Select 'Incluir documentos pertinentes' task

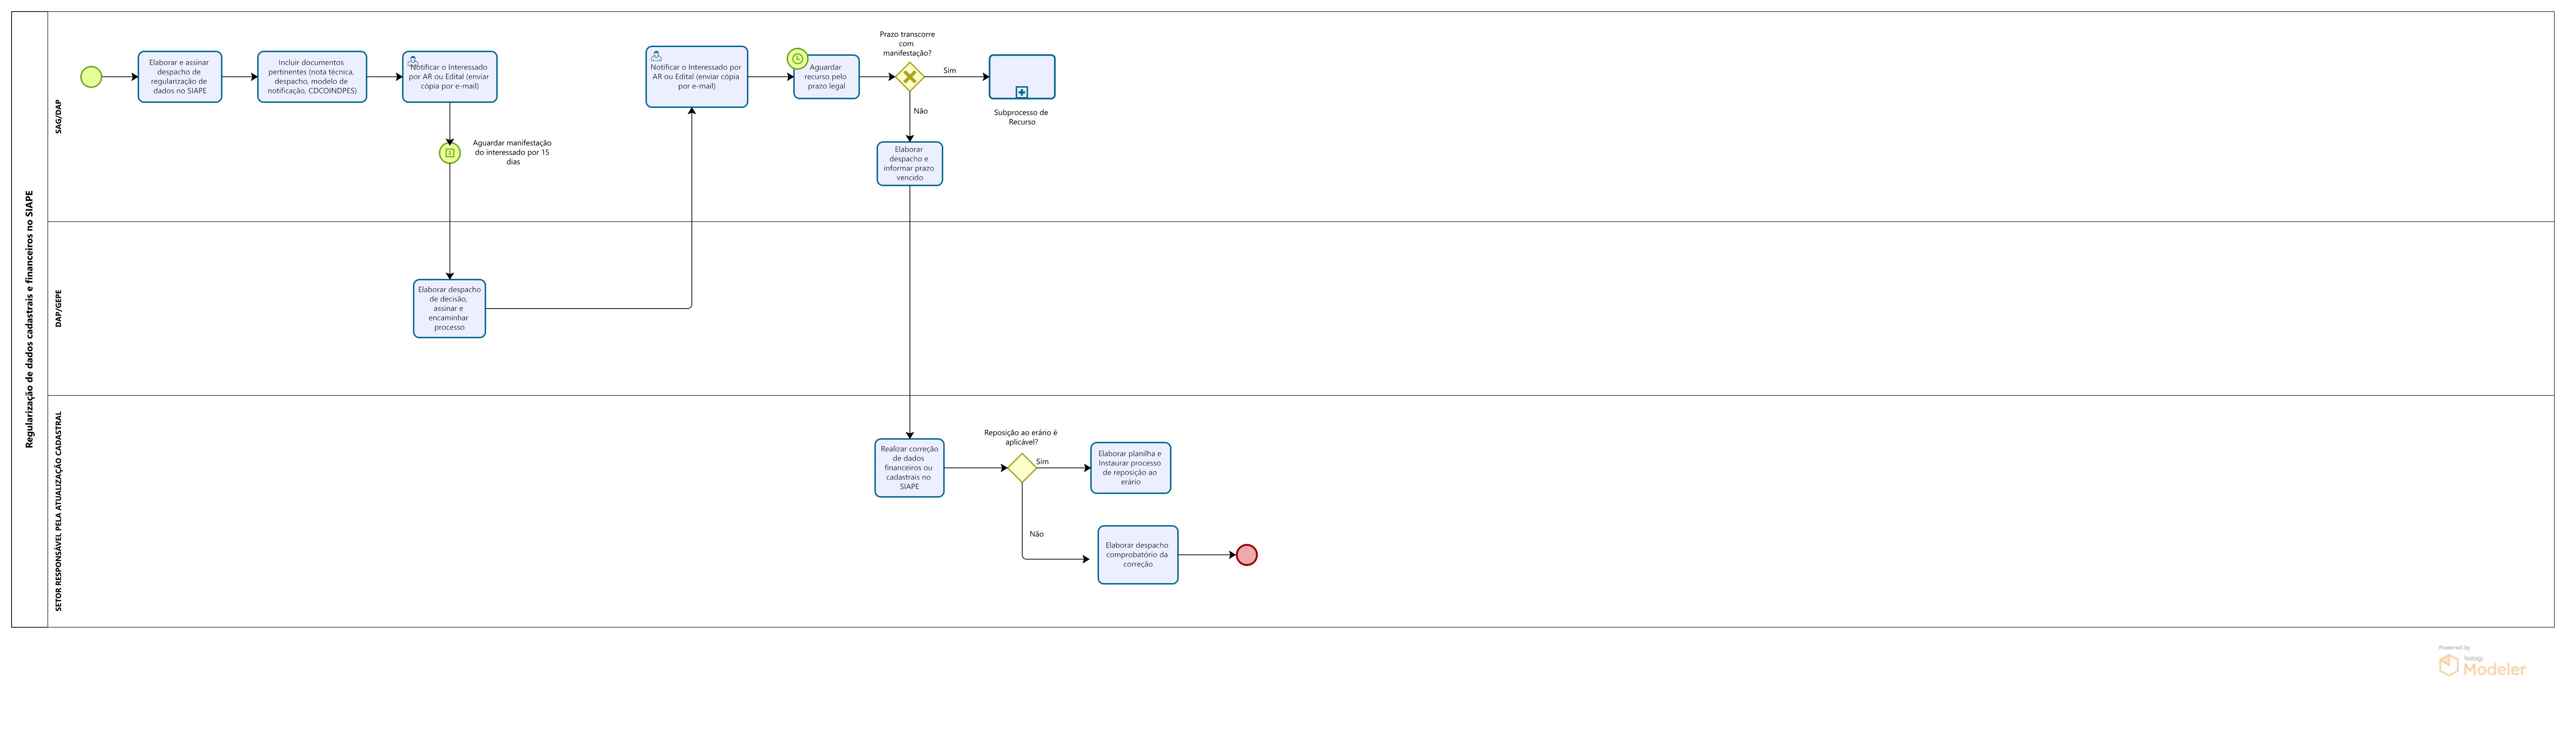click(x=312, y=77)
